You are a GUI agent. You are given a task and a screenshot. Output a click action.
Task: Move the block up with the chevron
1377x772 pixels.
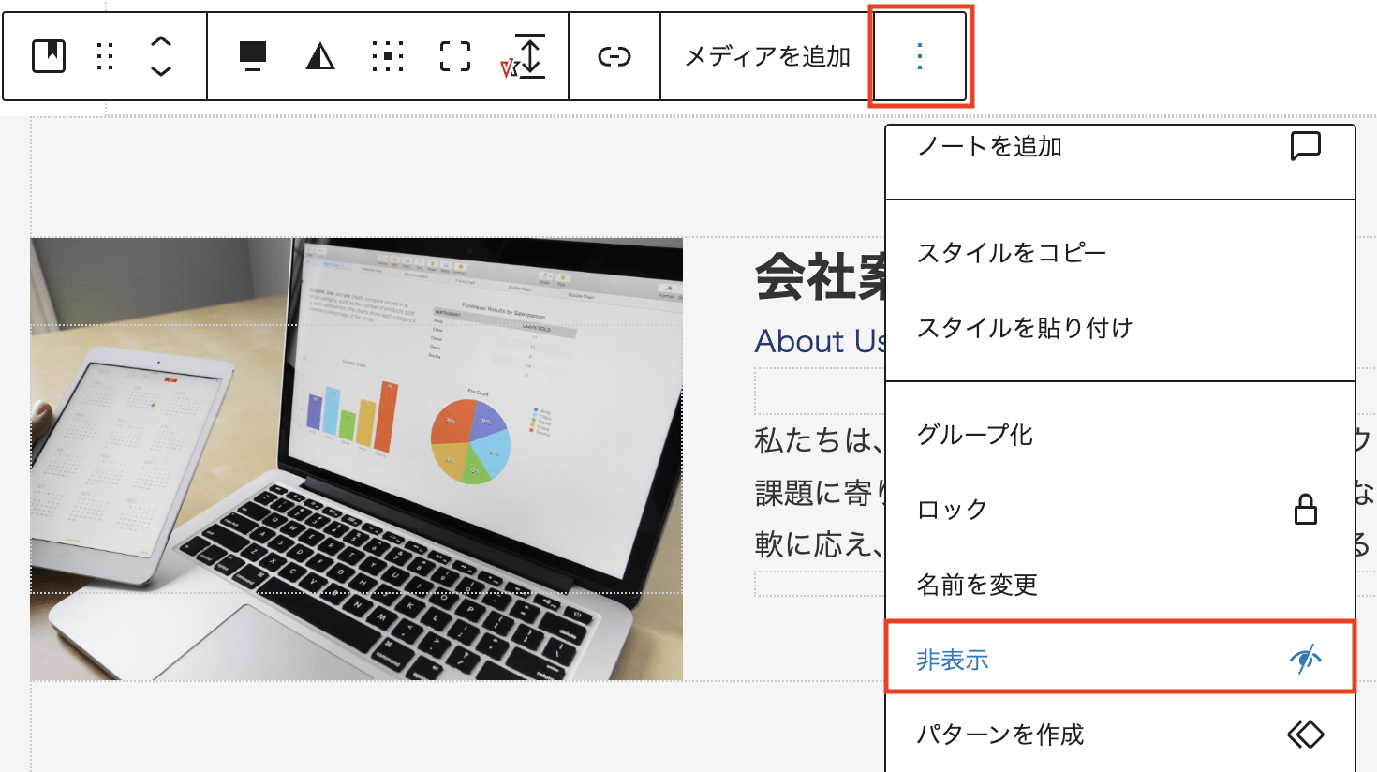tap(161, 42)
